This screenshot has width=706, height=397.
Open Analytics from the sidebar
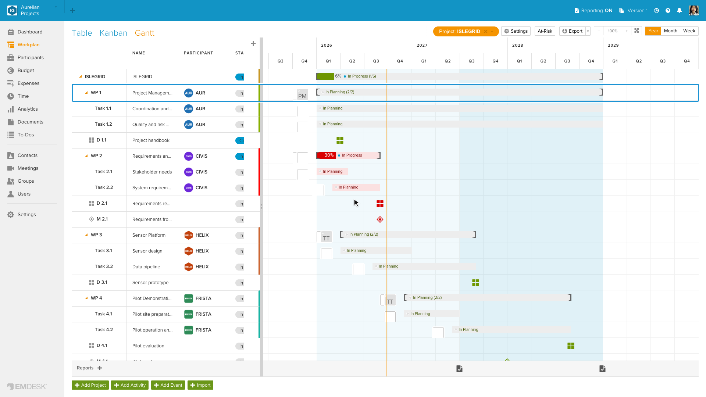click(28, 109)
